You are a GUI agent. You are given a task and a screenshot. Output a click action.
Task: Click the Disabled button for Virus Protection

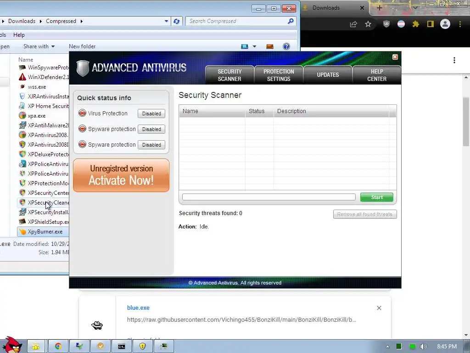[151, 114]
